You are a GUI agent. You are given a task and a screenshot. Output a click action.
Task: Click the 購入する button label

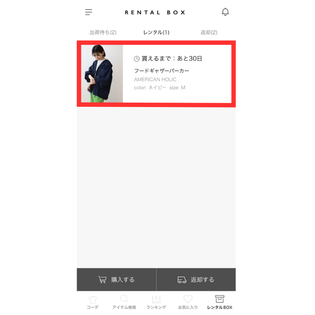[123, 280]
